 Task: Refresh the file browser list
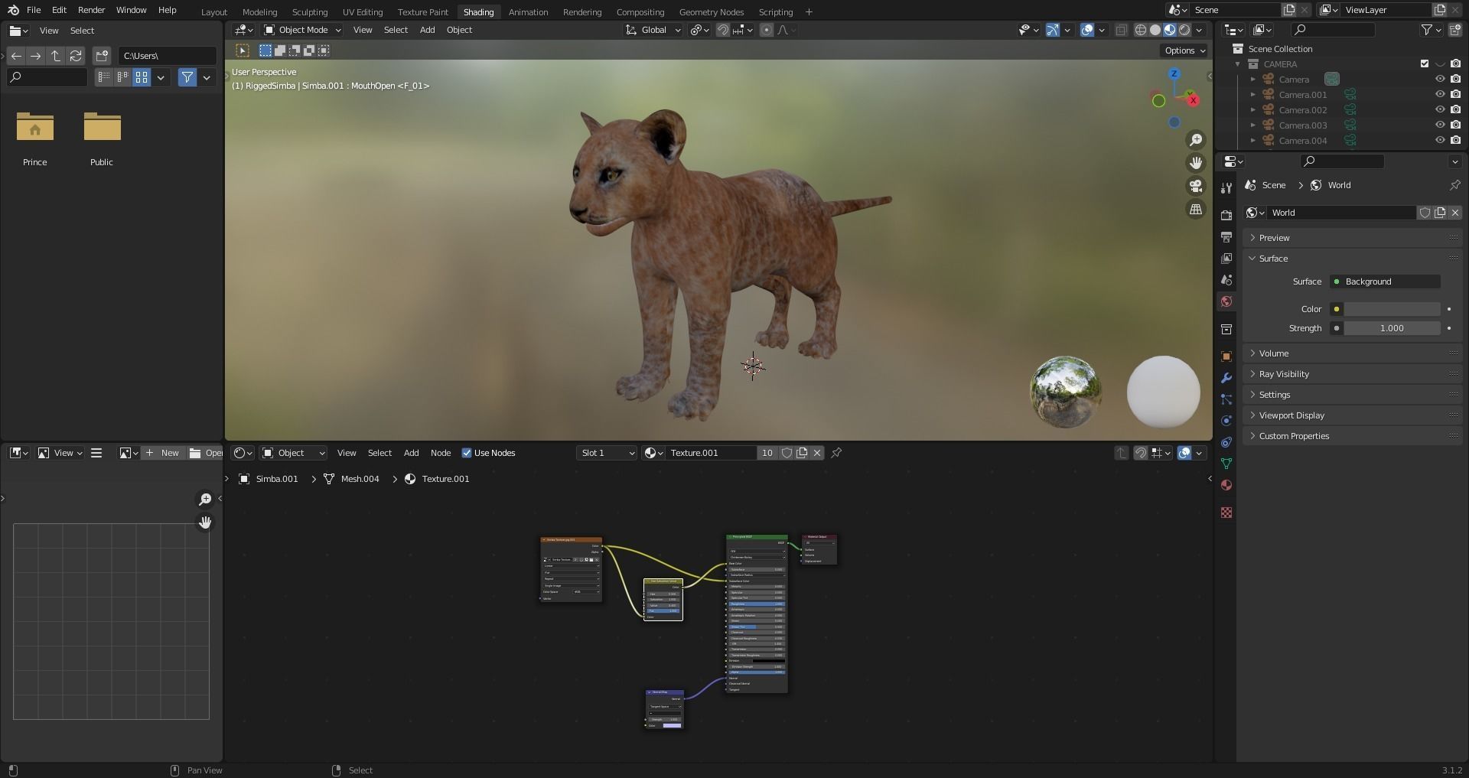tap(76, 56)
